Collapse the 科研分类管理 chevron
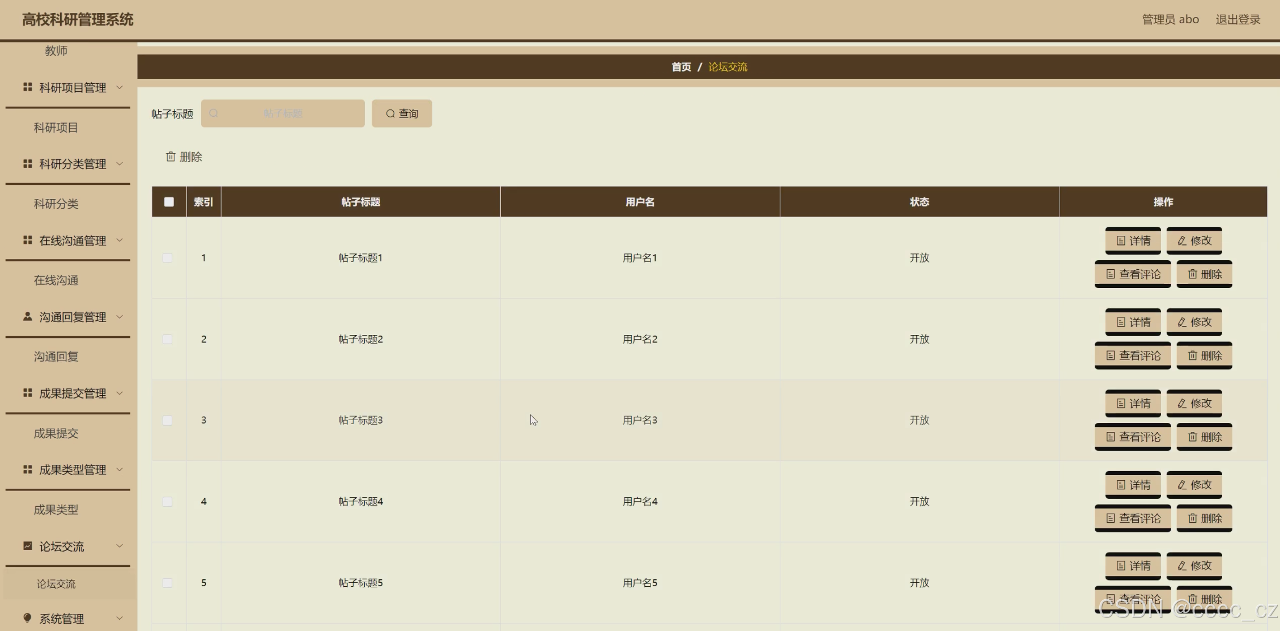 [x=120, y=163]
